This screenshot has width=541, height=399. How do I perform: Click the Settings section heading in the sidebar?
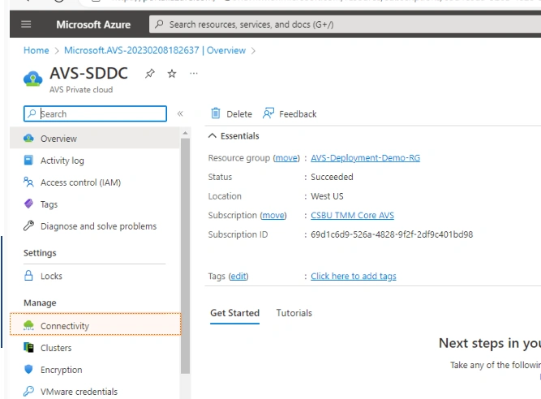[x=40, y=253]
